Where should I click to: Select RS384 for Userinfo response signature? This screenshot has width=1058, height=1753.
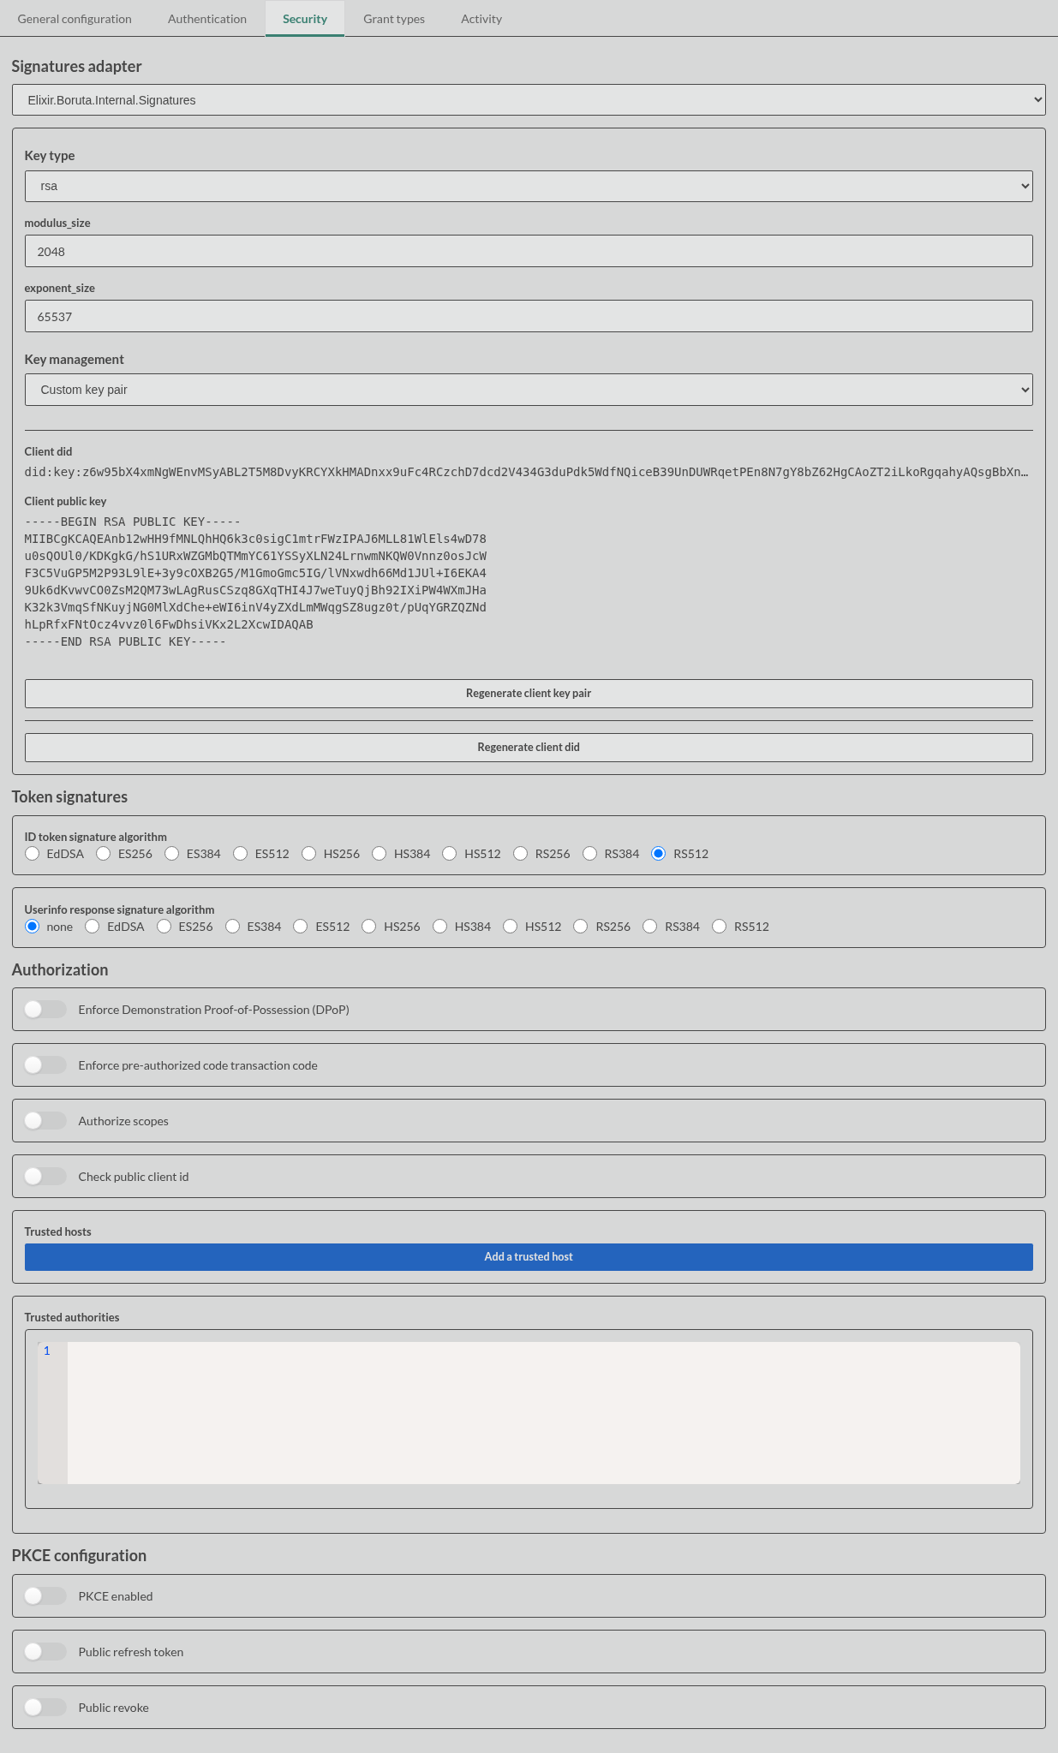tap(650, 927)
